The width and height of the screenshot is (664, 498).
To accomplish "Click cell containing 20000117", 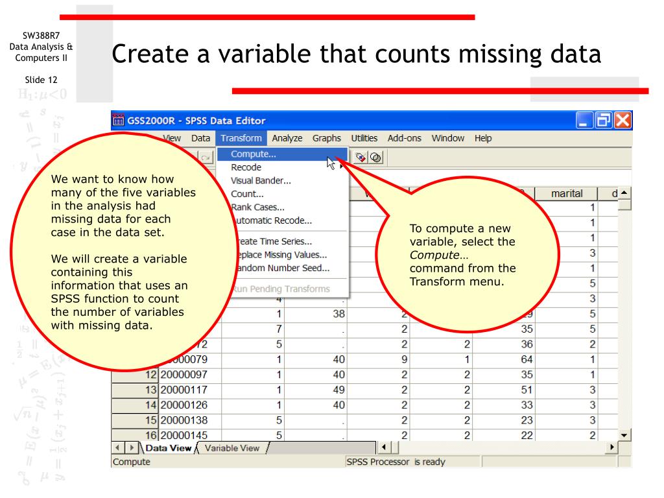I will point(190,390).
